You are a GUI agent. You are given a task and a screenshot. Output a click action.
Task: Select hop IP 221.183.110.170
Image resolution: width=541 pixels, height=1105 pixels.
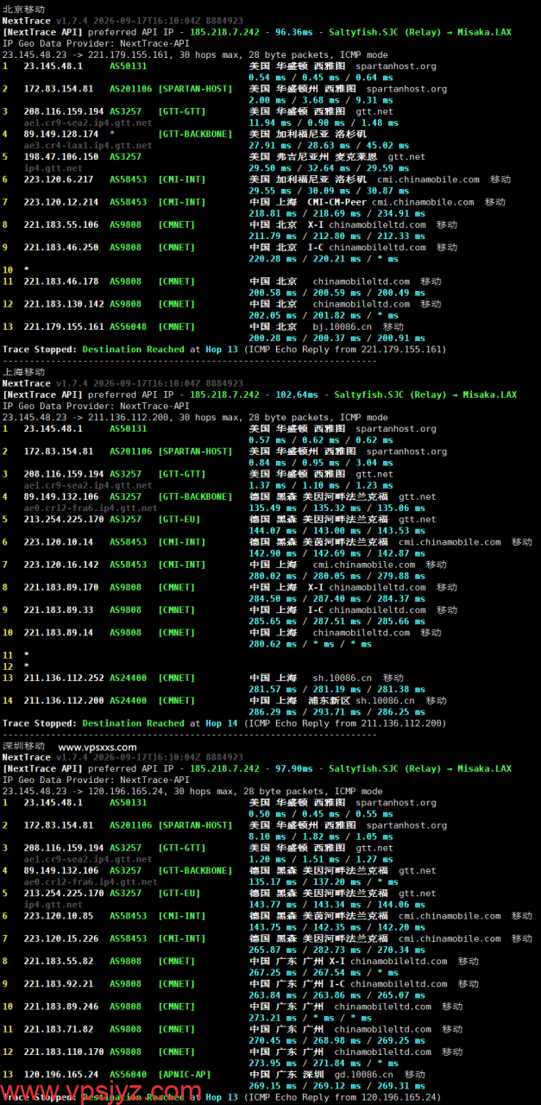coord(64,1051)
